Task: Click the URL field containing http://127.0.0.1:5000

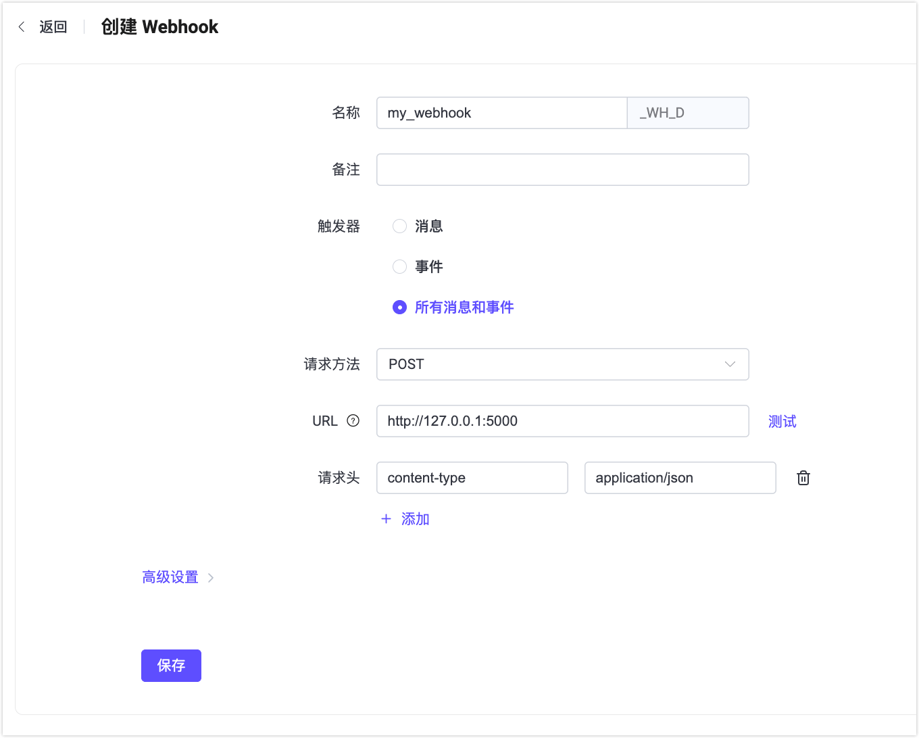Action: click(x=563, y=421)
